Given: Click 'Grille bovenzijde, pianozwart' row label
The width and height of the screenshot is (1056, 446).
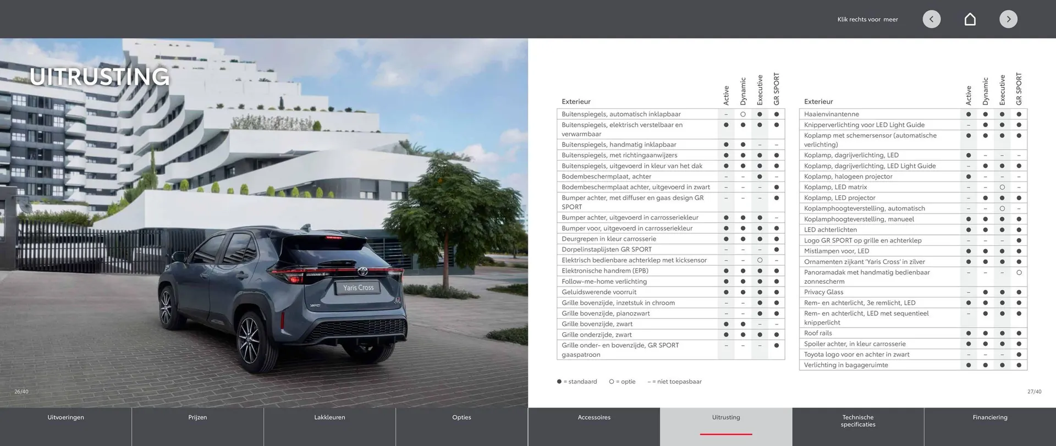Looking at the screenshot, I should [x=606, y=313].
